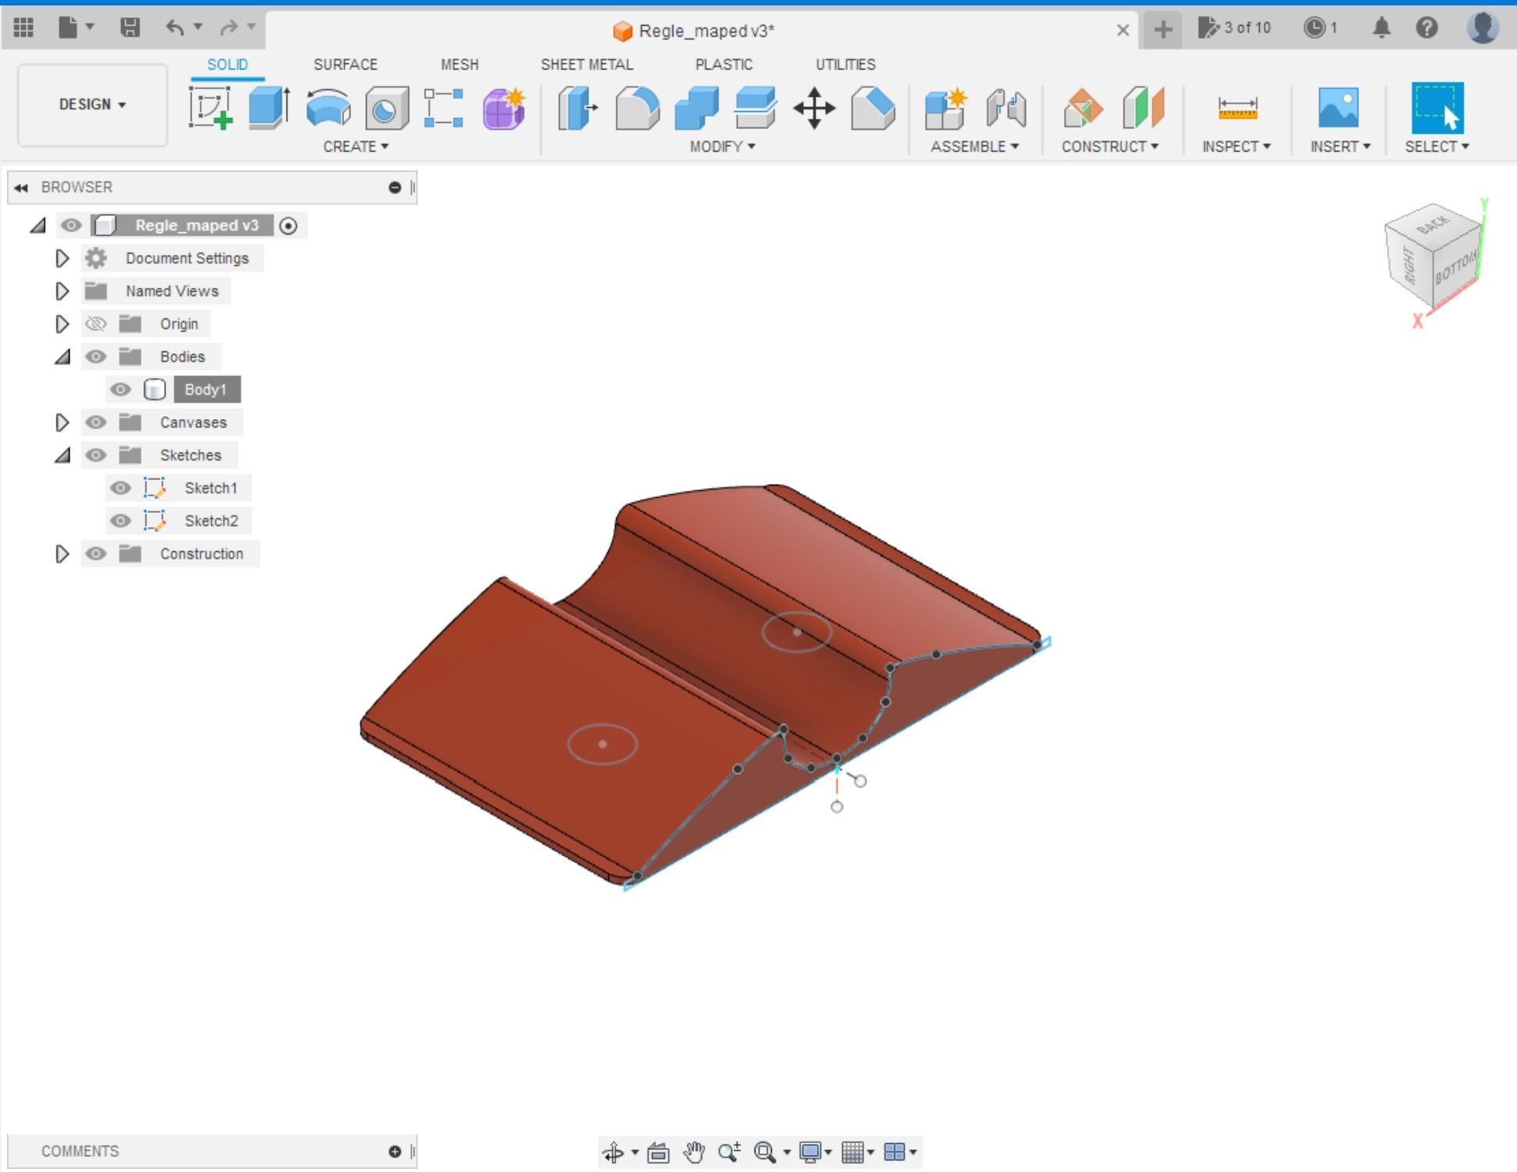The image size is (1517, 1172).
Task: Open the DESIGN workspace dropdown
Action: point(92,104)
